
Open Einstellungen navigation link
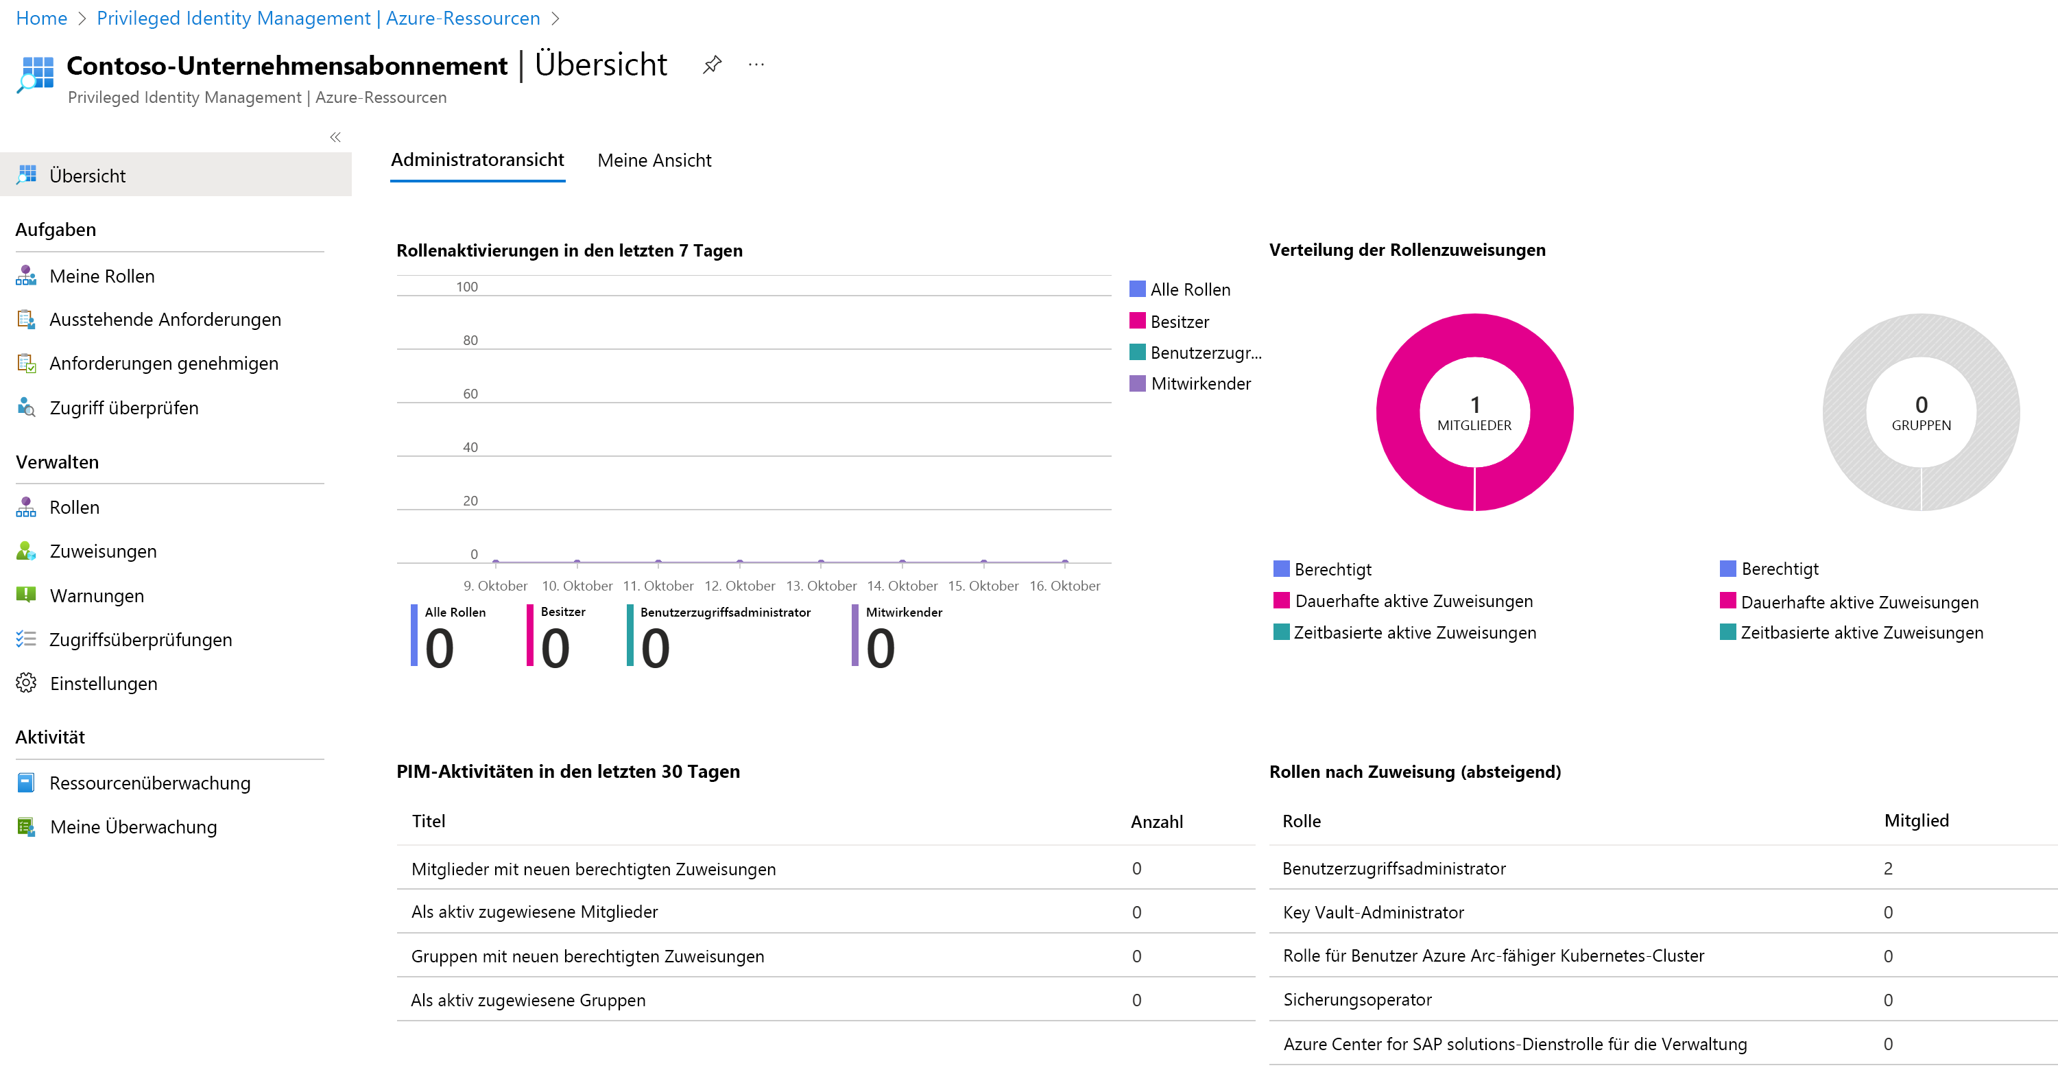[103, 684]
